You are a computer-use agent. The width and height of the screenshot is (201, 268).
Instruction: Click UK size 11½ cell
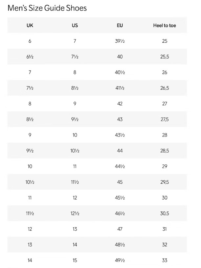[x=30, y=213]
